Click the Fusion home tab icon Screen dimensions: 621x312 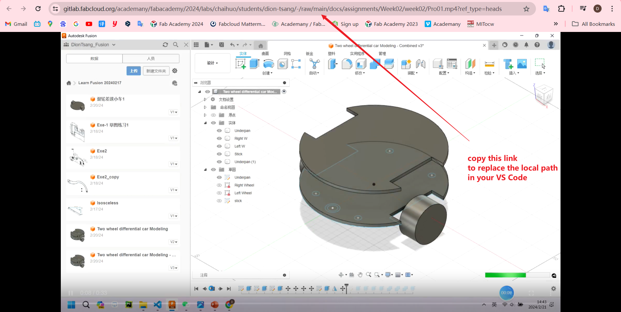click(261, 45)
